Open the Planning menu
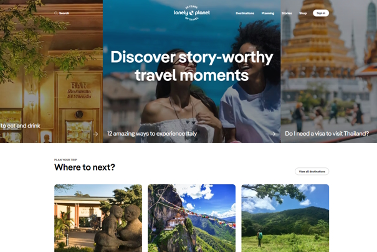This screenshot has height=252, width=377. pyautogui.click(x=268, y=13)
